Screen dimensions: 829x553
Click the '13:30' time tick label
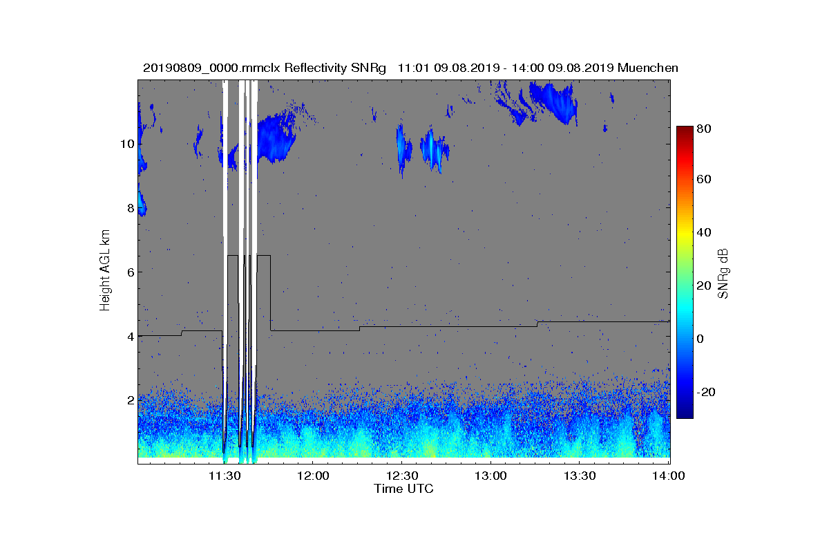pos(580,476)
